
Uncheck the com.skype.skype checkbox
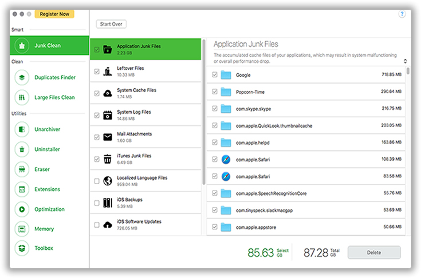215,108
